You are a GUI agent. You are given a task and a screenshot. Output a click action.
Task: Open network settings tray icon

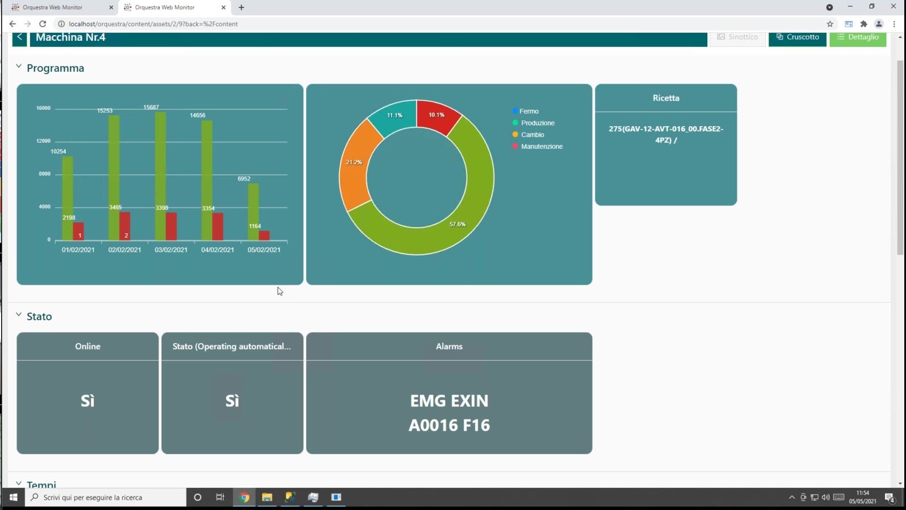814,497
